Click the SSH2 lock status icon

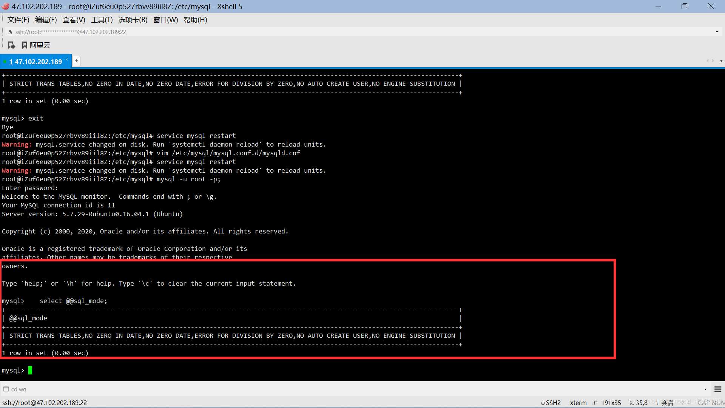pos(543,403)
